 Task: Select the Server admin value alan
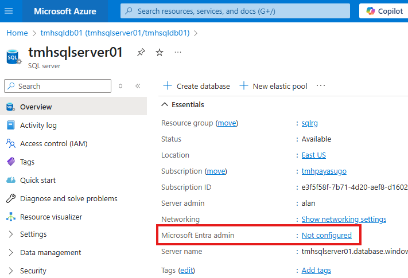[308, 203]
